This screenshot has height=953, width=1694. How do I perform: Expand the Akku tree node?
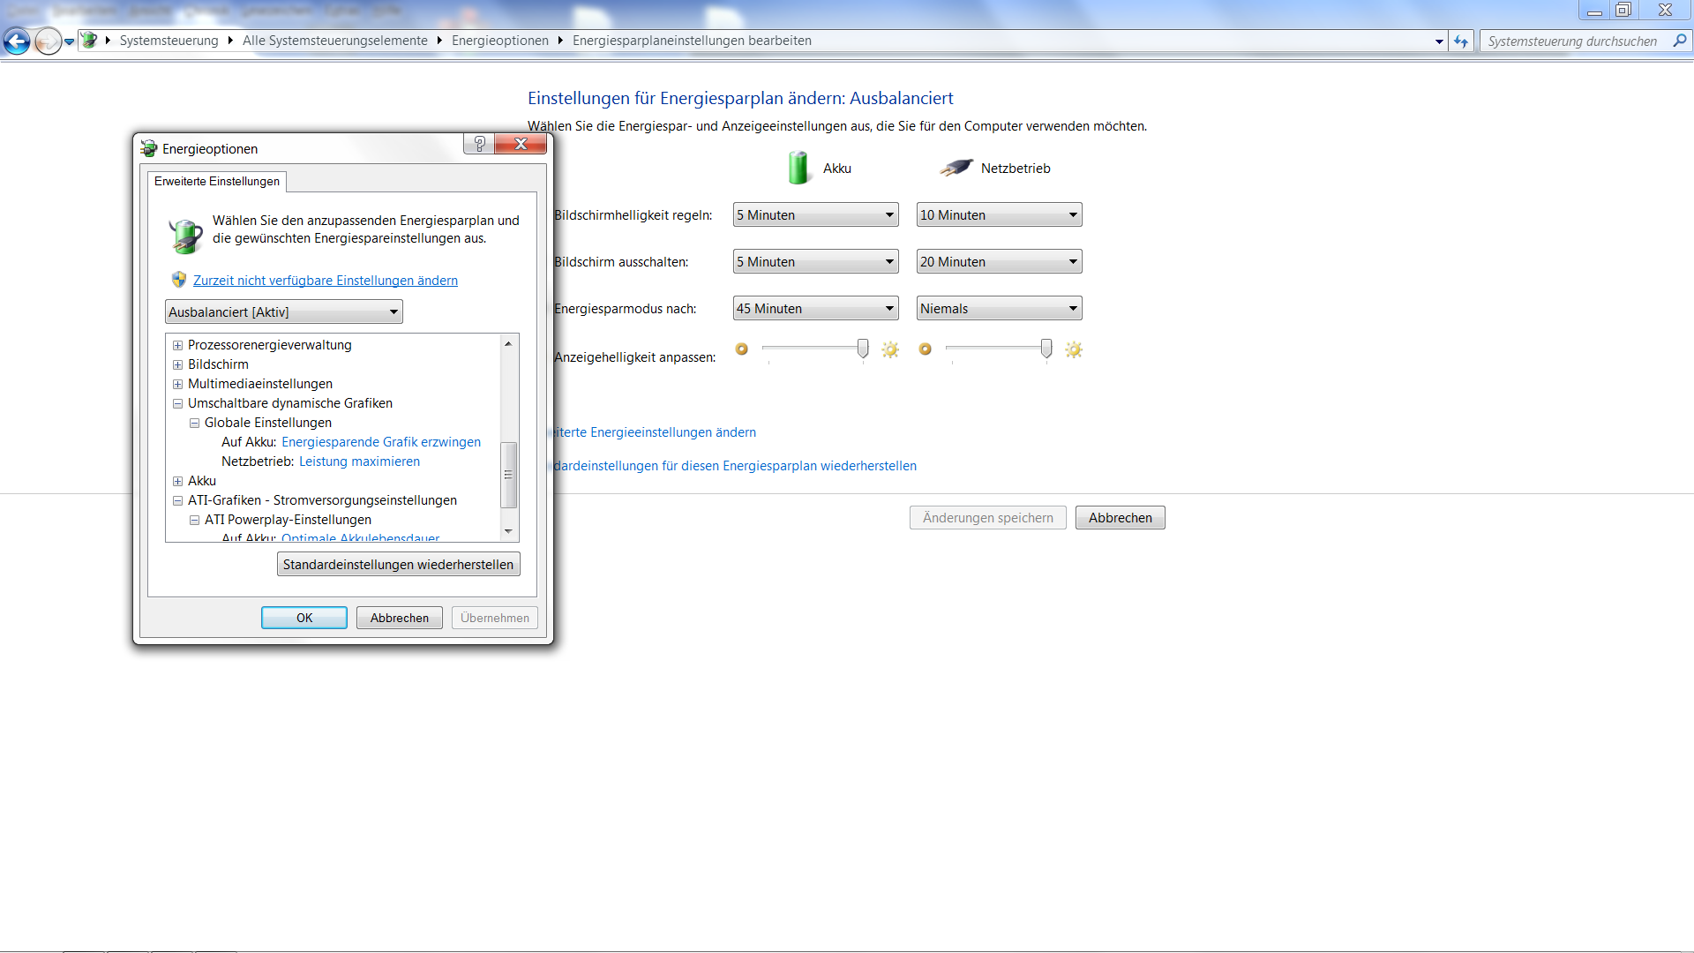point(177,481)
